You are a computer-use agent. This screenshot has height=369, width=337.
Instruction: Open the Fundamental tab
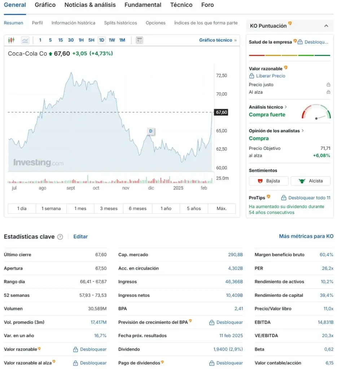click(143, 5)
